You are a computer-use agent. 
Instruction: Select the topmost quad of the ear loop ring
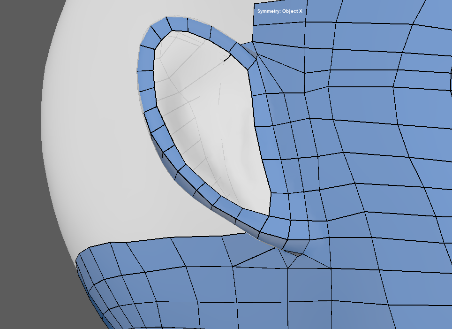pos(177,23)
